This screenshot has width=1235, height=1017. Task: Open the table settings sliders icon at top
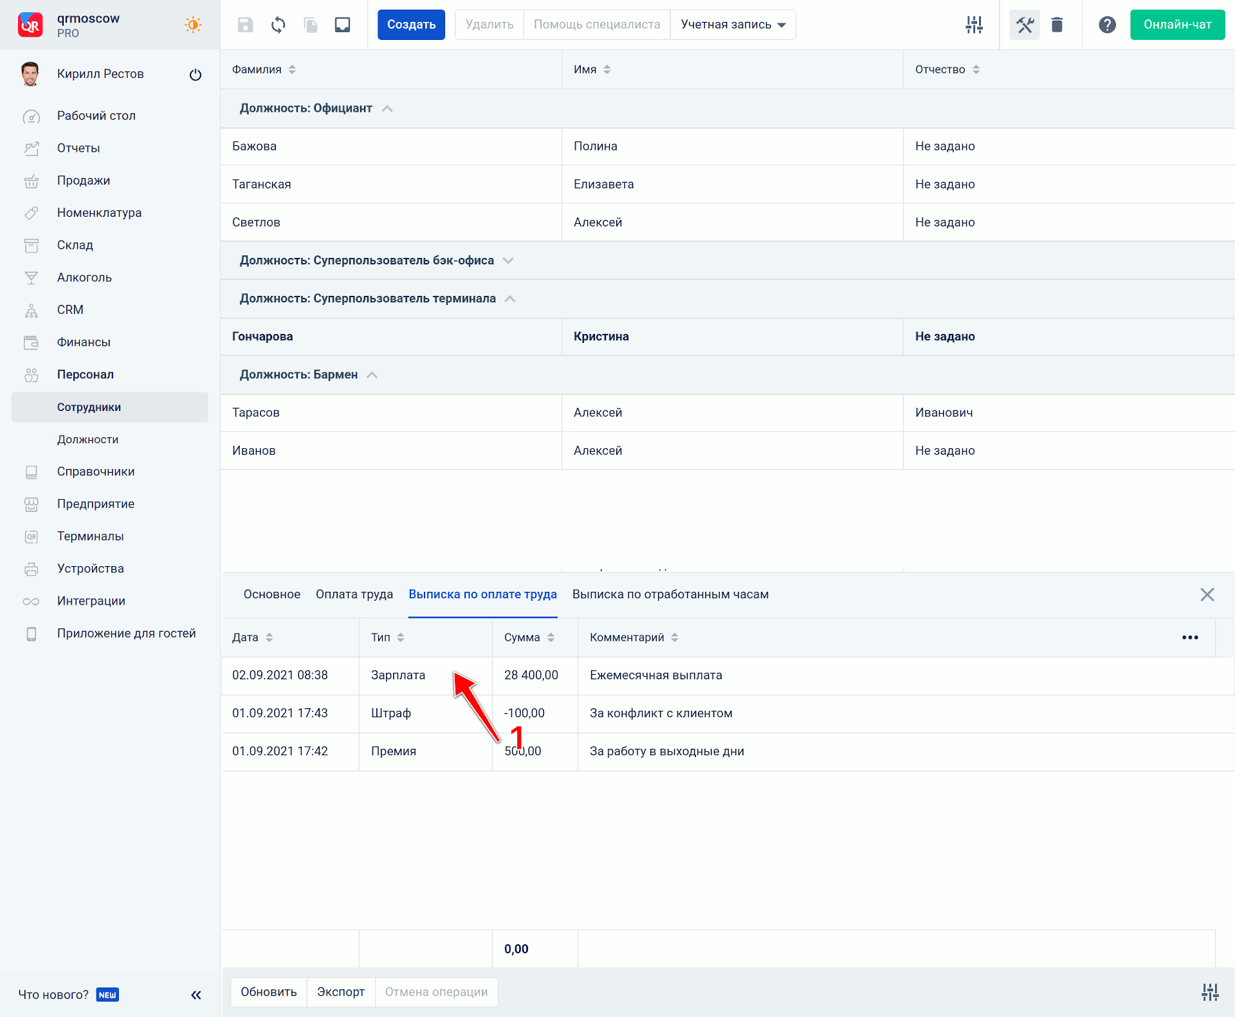(974, 25)
